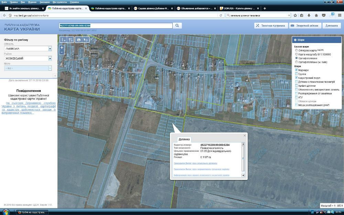Select Оглядова карта base layer
Viewport: 344px width, 215px height.
(x=297, y=51)
